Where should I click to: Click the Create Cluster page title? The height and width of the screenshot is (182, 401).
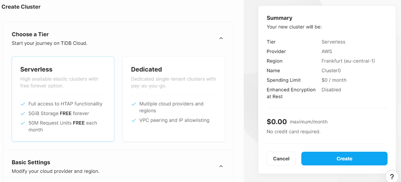coord(21,7)
